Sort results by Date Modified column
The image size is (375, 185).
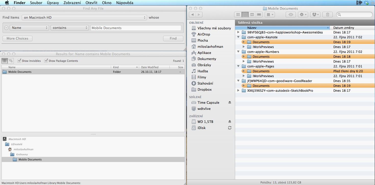pos(154,67)
